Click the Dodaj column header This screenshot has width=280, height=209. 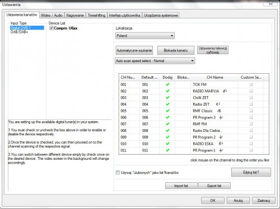pos(167,77)
